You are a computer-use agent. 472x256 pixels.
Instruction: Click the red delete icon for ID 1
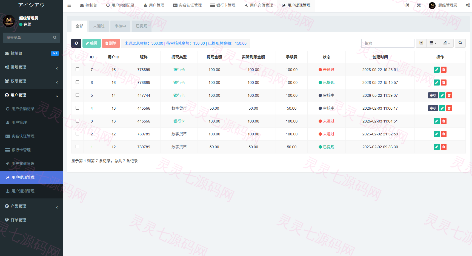coord(444,147)
